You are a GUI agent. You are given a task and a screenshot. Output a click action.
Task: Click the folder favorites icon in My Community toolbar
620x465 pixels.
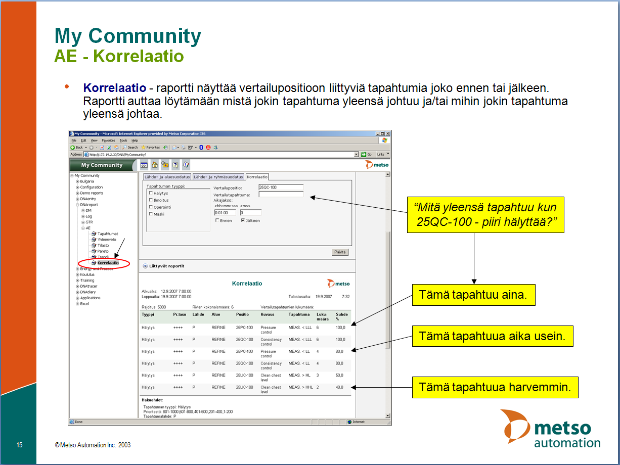point(165,165)
